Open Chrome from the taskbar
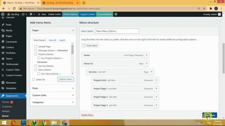 [44, 123]
